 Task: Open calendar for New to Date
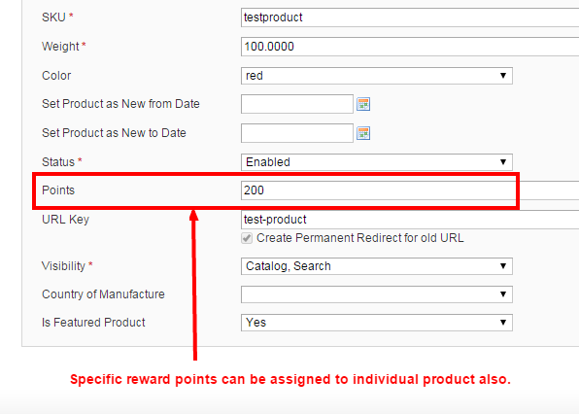363,133
